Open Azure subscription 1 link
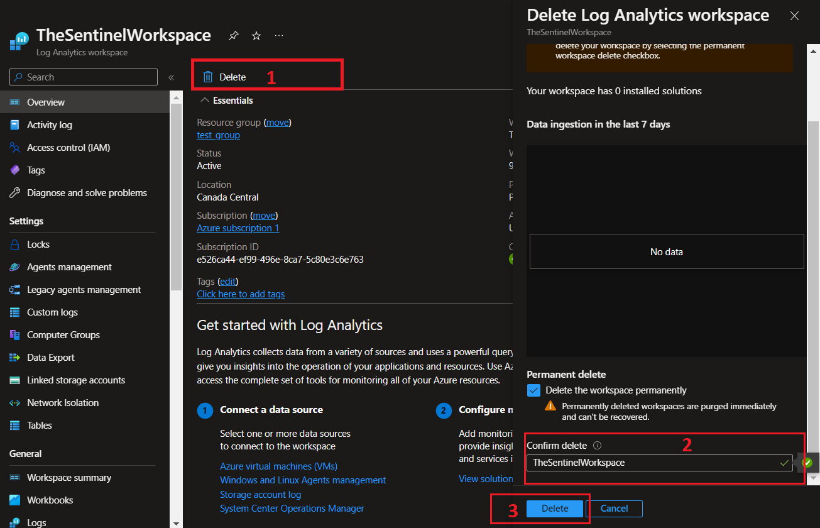 (238, 228)
